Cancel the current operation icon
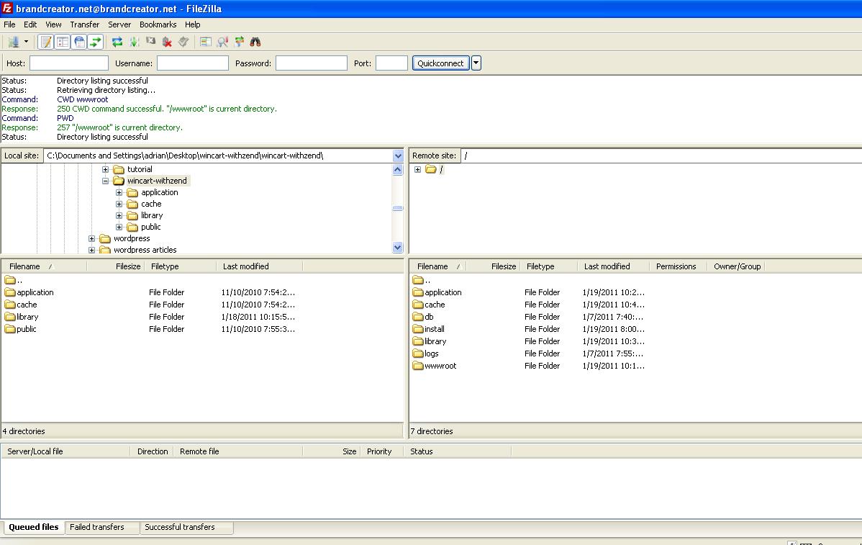 (x=150, y=42)
